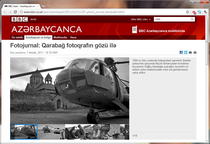Bookmark page with star icon
This screenshot has width=210, height=144.
tap(187, 12)
